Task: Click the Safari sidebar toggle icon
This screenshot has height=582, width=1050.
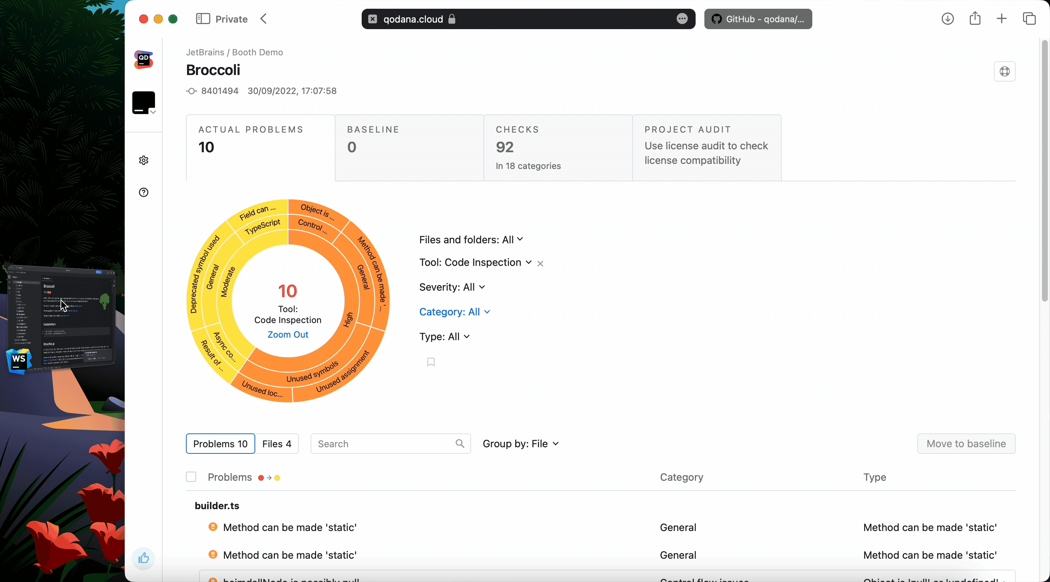Action: coord(203,19)
